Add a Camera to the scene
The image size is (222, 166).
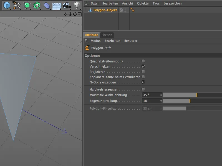pos(66,5)
